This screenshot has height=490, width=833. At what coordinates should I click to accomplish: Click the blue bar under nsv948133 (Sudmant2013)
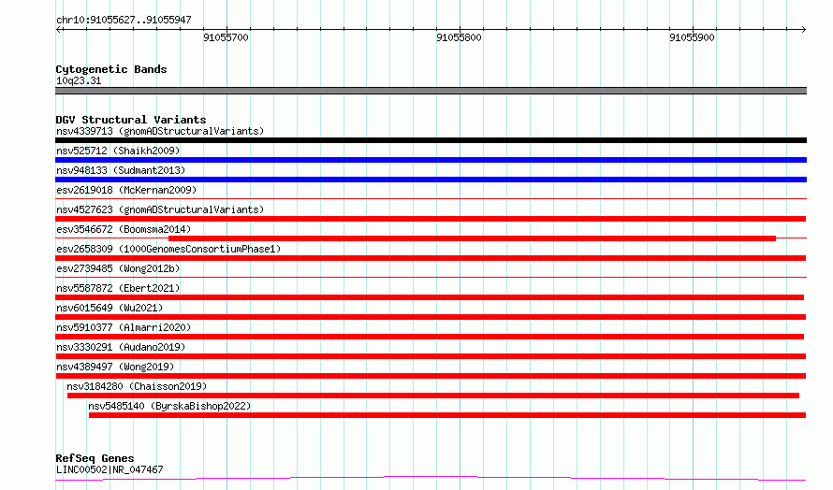431,180
